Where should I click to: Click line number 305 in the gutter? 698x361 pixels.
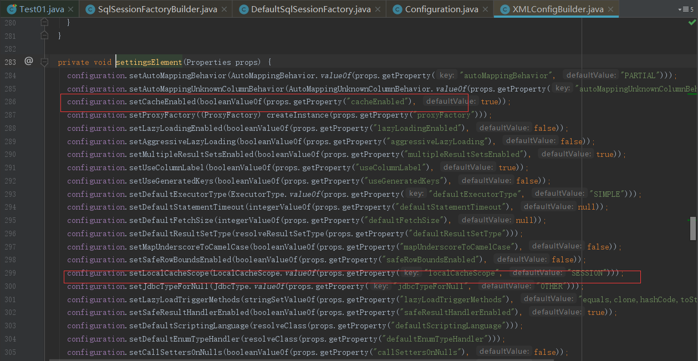point(11,352)
